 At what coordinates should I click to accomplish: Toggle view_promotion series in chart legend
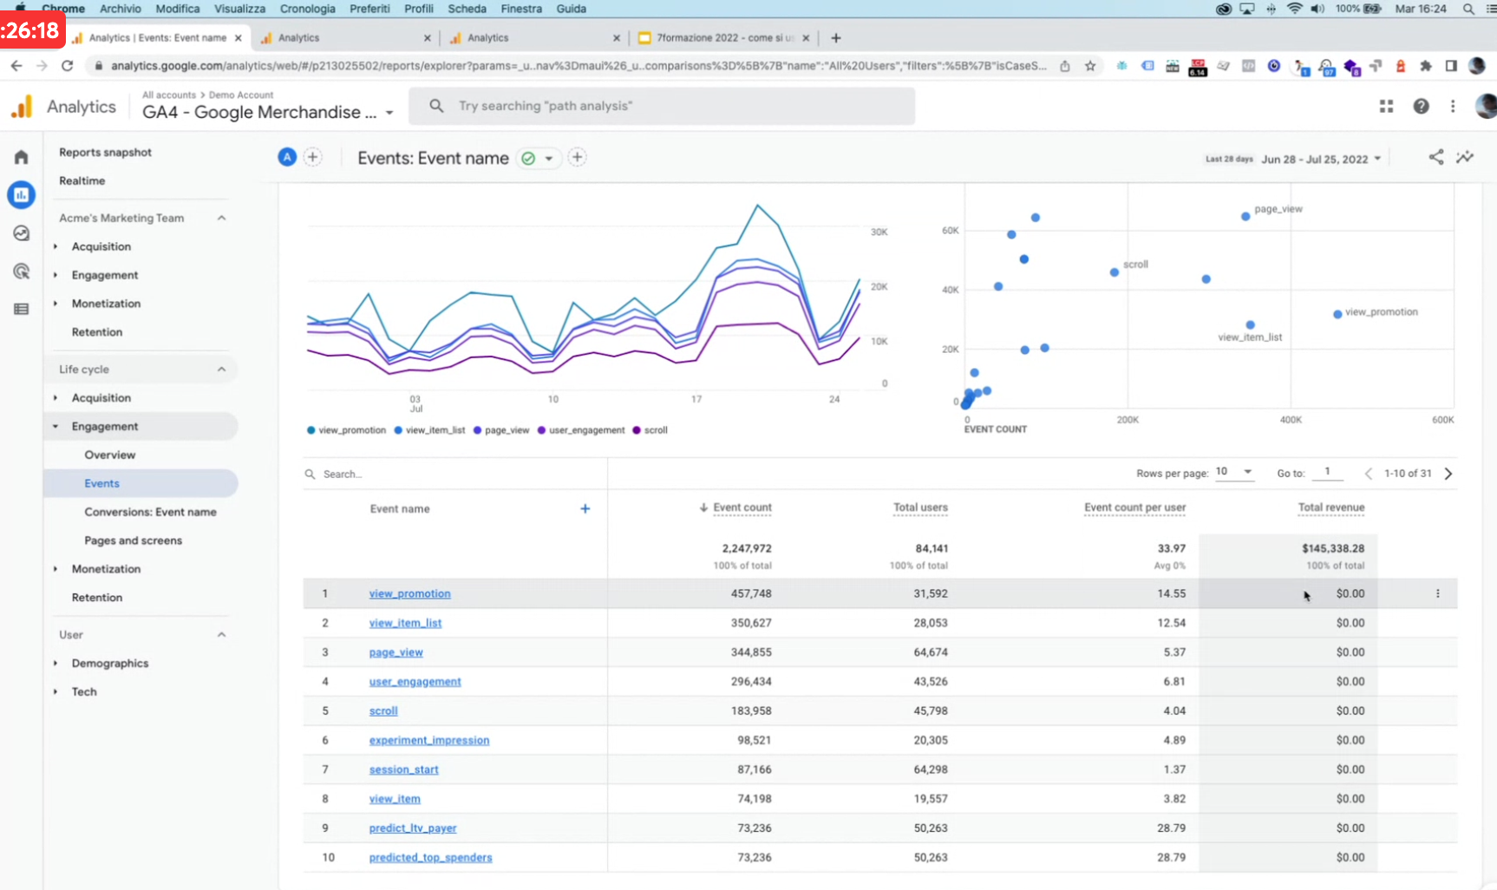click(347, 430)
